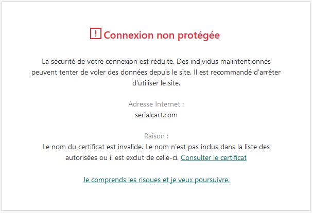Click the red exclamation warning icon
The height and width of the screenshot is (213, 312).
pos(96,34)
